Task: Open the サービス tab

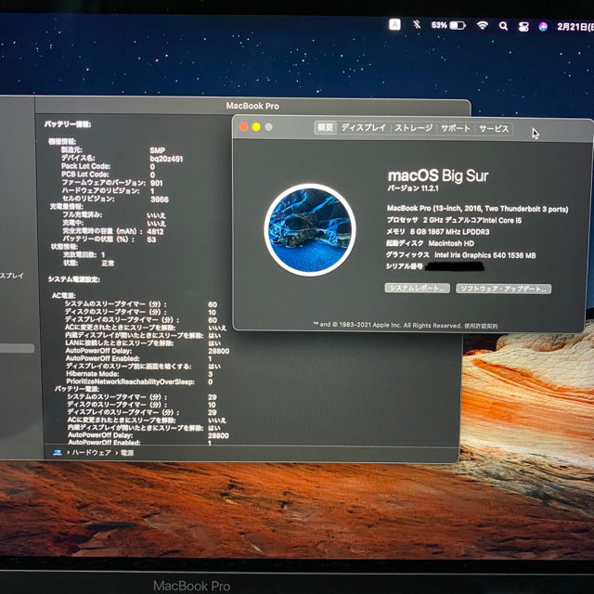Action: point(494,129)
